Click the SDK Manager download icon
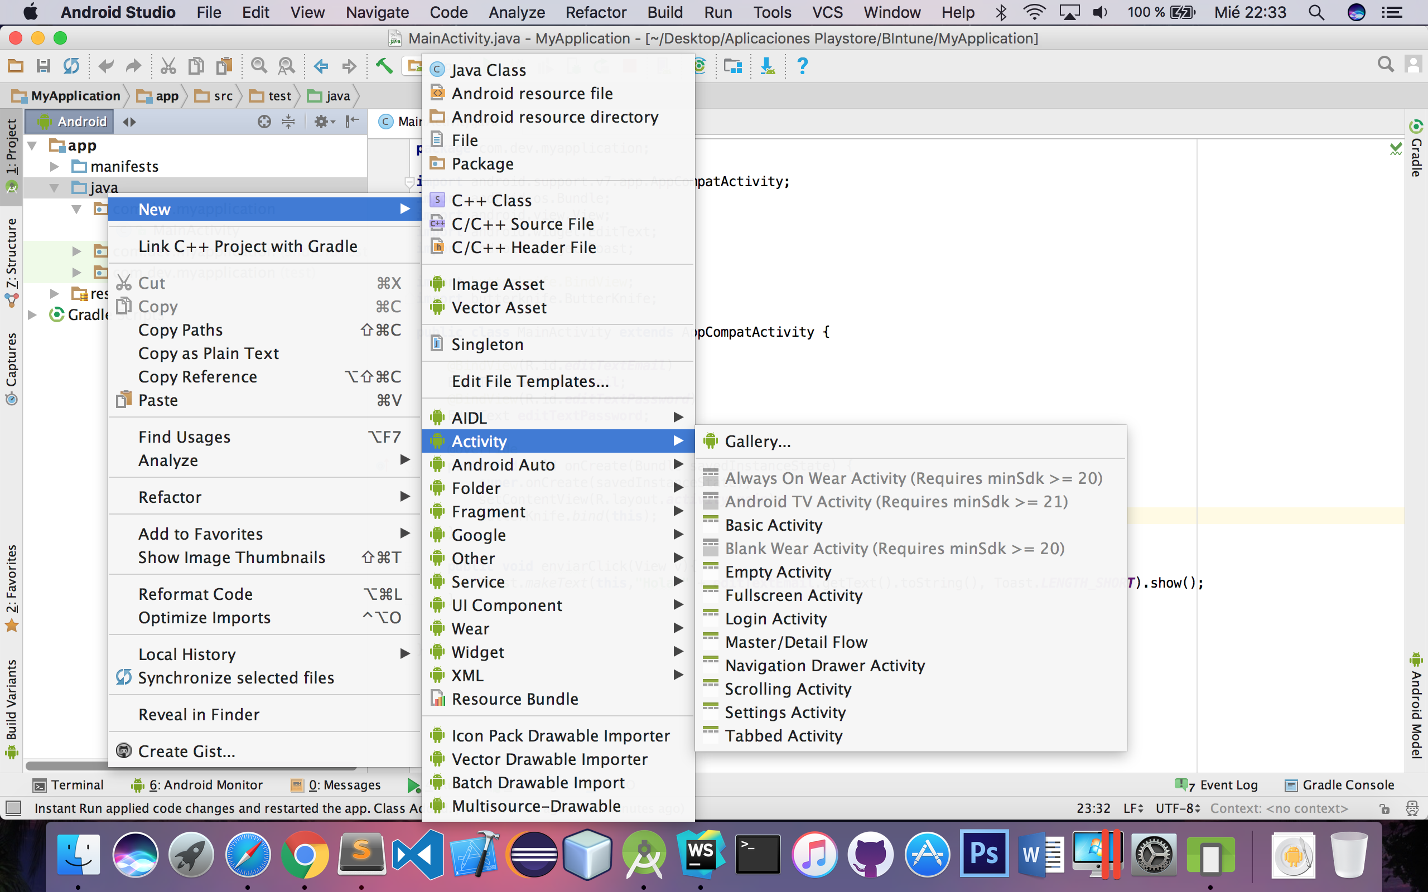The width and height of the screenshot is (1428, 892). (x=768, y=65)
